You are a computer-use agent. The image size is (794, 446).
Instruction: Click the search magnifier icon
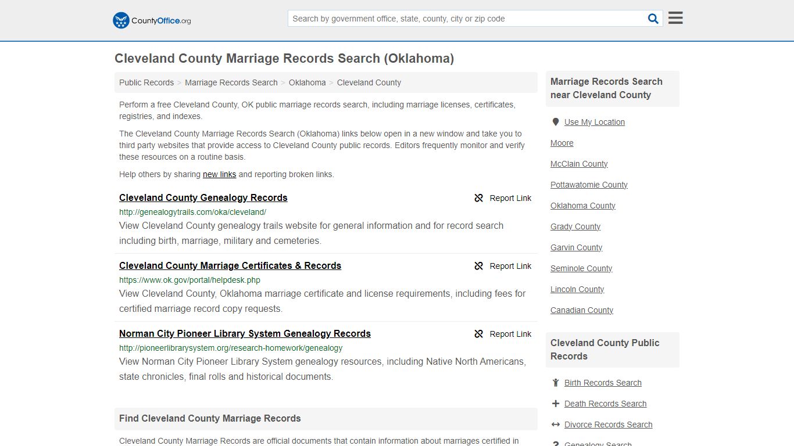click(x=653, y=19)
